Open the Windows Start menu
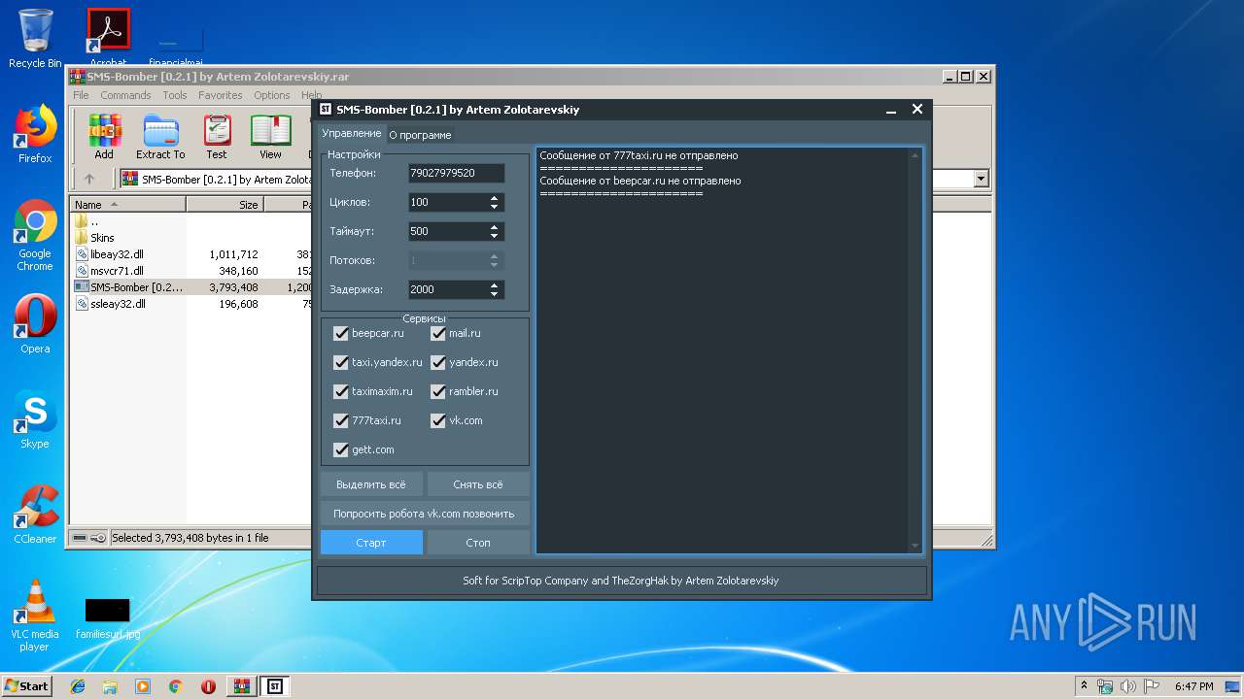 tap(27, 686)
